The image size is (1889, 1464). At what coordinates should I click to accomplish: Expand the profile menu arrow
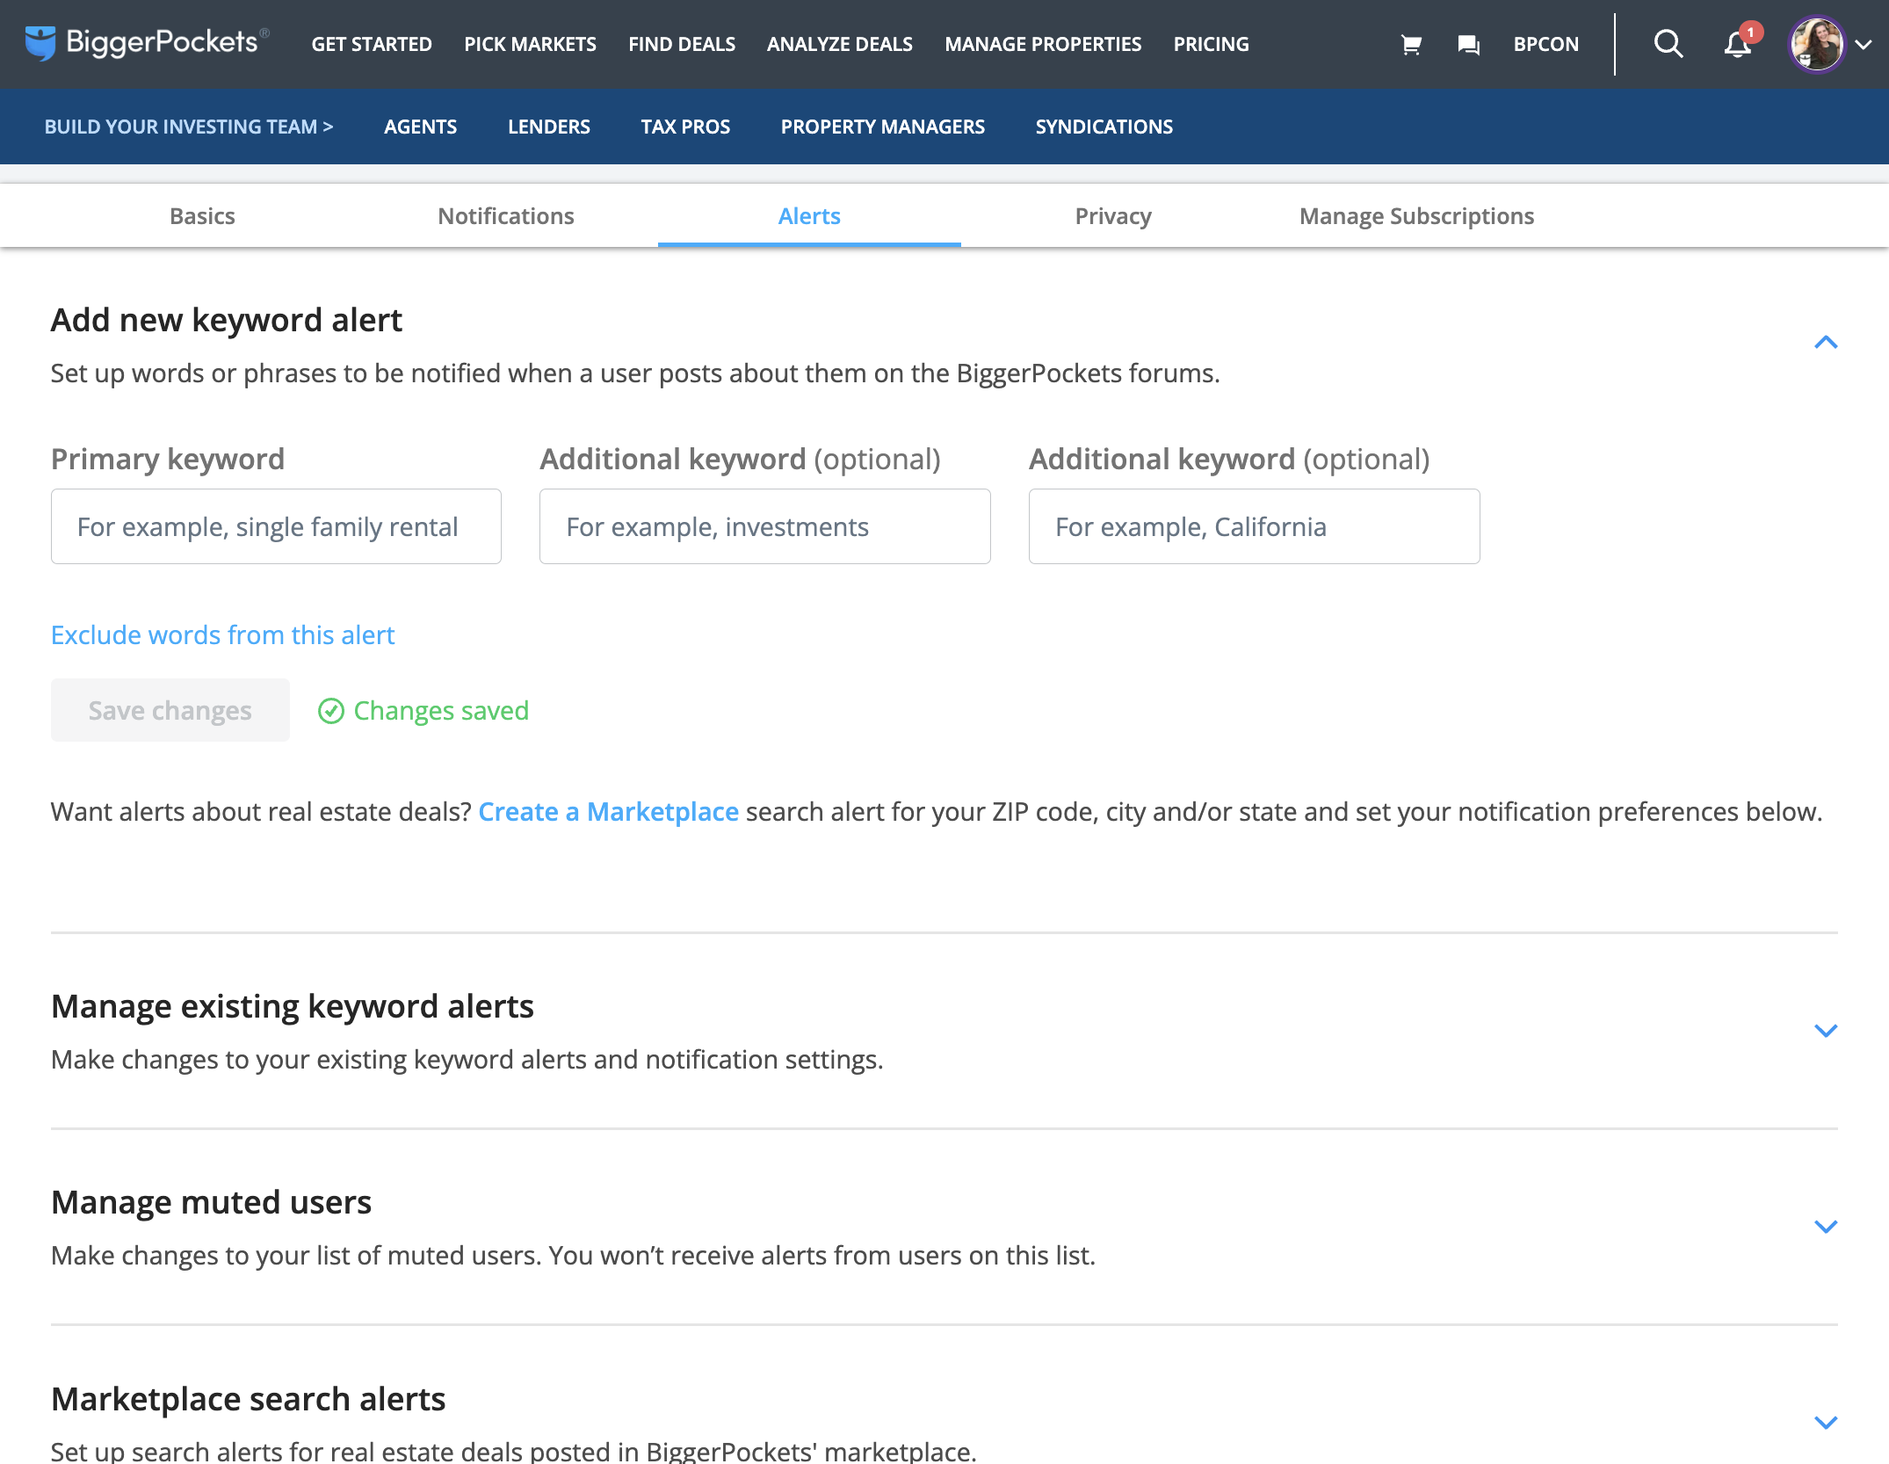point(1864,45)
